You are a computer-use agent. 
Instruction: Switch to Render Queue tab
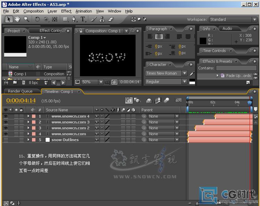(x=20, y=91)
